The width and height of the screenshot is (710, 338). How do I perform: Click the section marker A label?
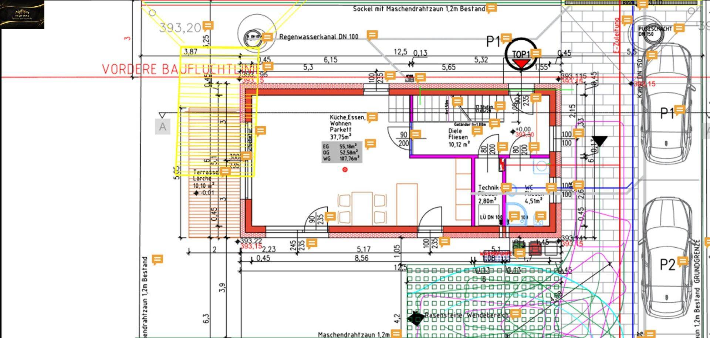click(x=163, y=127)
